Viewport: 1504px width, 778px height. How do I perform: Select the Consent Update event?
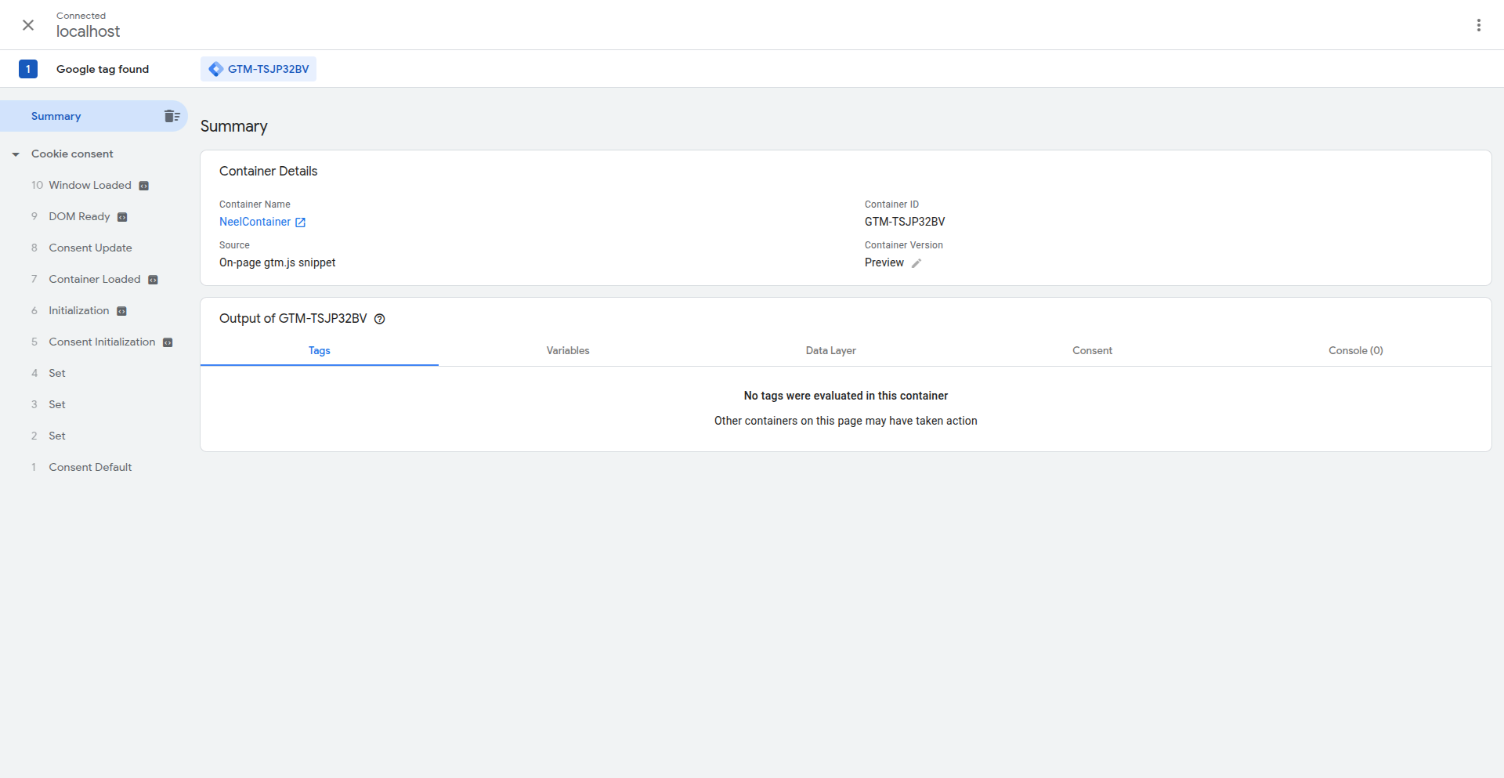[91, 248]
